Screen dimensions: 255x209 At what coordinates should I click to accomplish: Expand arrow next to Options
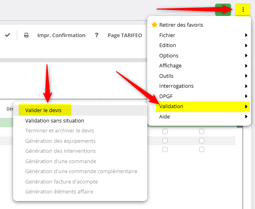click(x=246, y=55)
